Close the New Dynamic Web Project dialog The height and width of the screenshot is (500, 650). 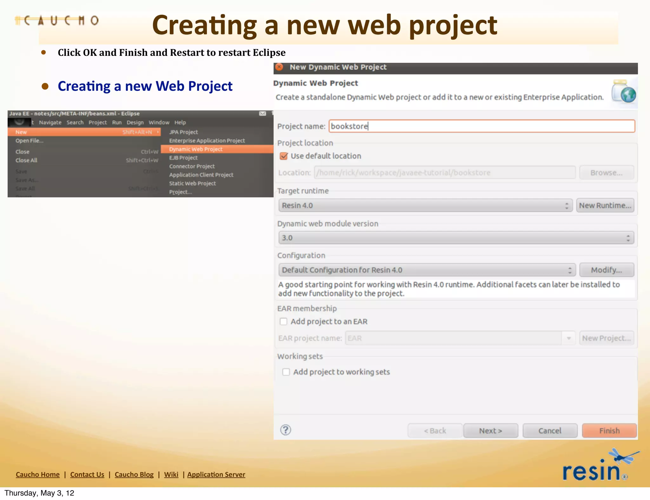click(279, 67)
